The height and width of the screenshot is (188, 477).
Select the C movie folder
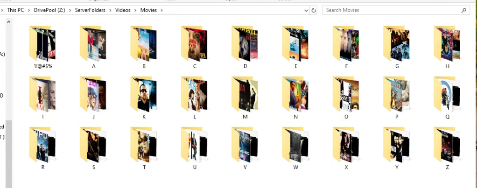pyautogui.click(x=194, y=44)
